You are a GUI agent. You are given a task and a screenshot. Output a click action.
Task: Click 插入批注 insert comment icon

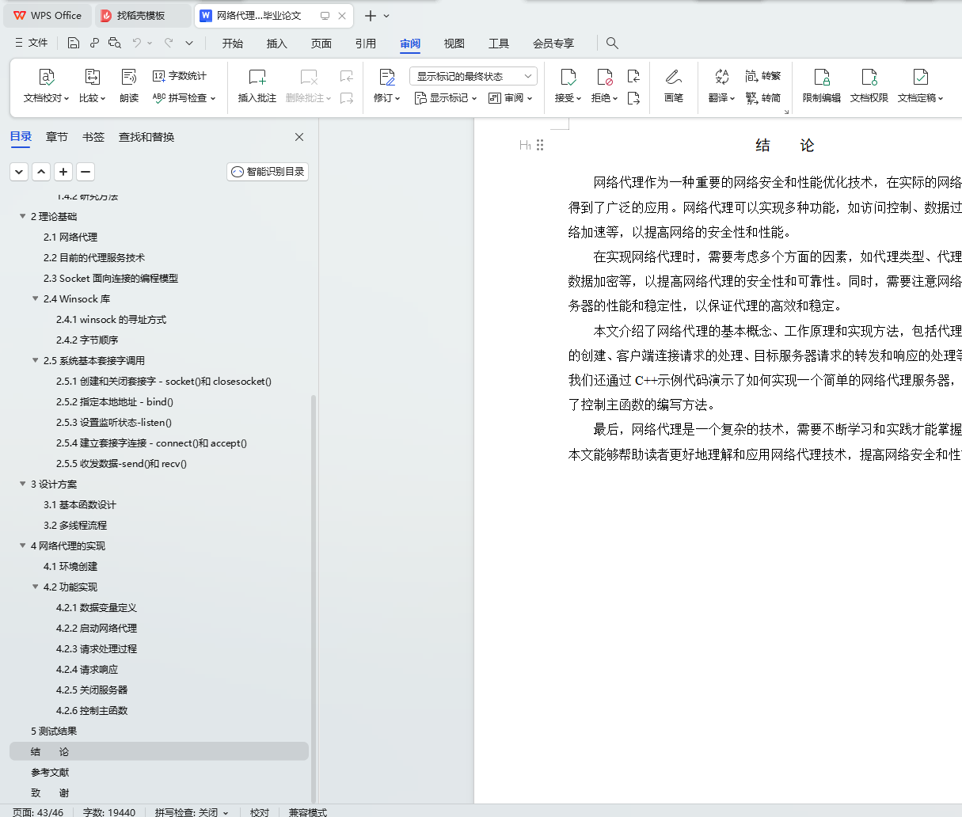click(x=257, y=77)
